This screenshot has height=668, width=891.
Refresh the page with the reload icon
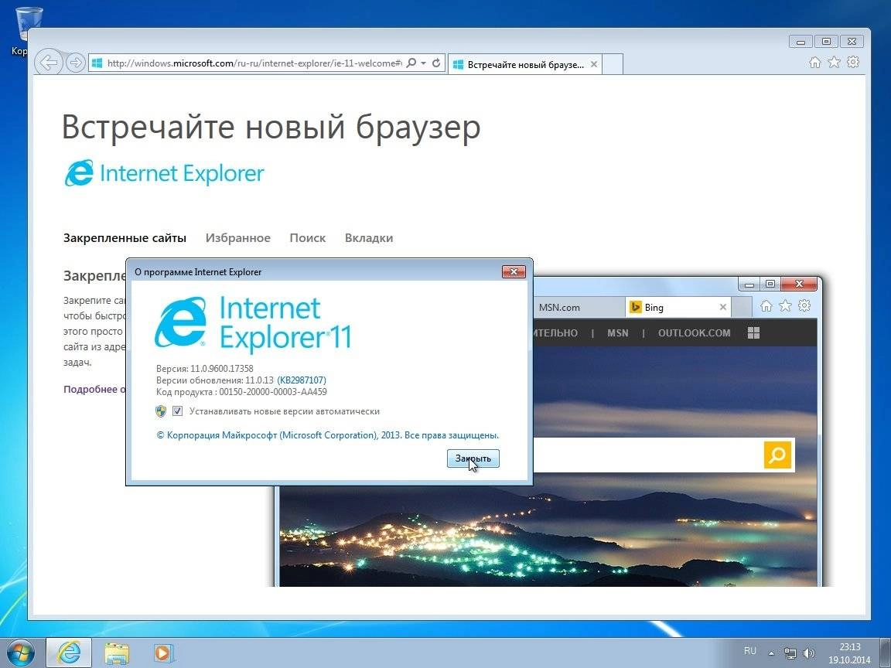(436, 63)
